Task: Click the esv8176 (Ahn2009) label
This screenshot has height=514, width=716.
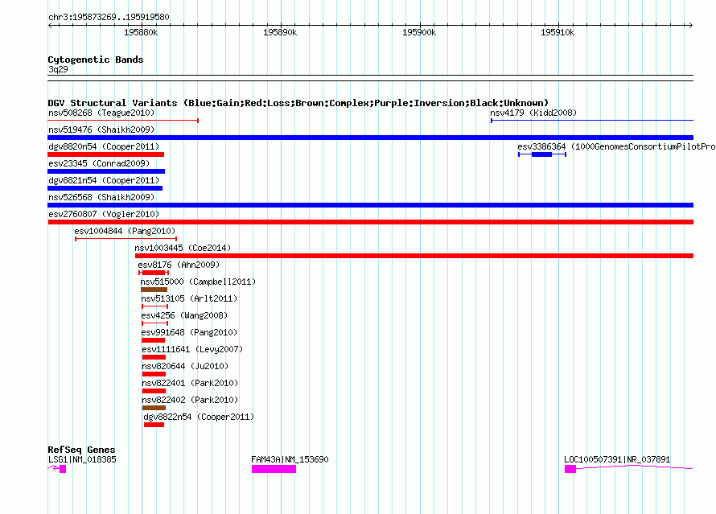Action: (x=179, y=265)
